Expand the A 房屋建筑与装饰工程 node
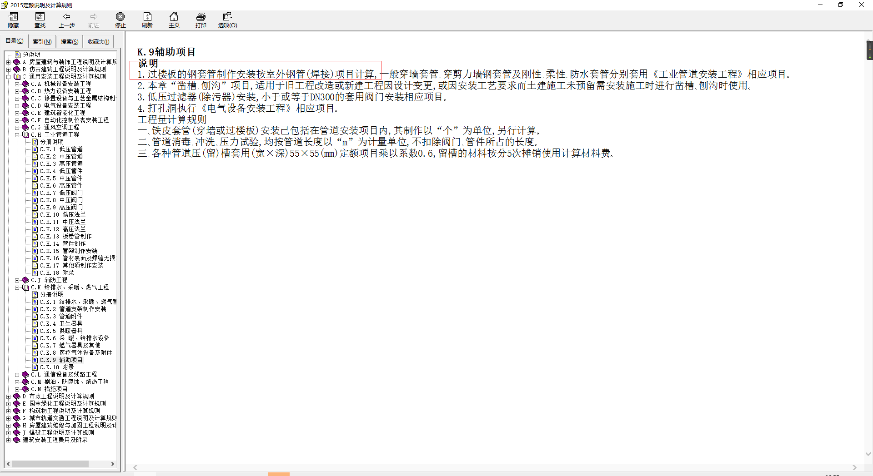The height and width of the screenshot is (476, 873). pyautogui.click(x=8, y=62)
